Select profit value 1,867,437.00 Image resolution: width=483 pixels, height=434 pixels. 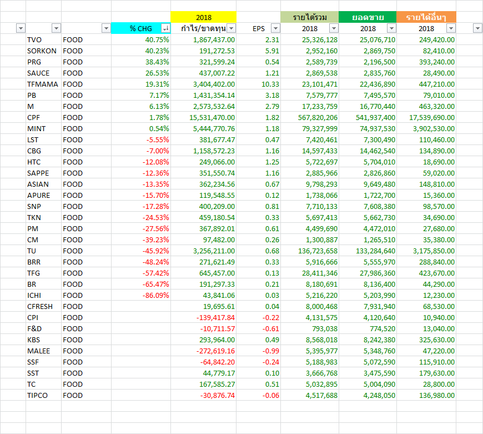204,40
